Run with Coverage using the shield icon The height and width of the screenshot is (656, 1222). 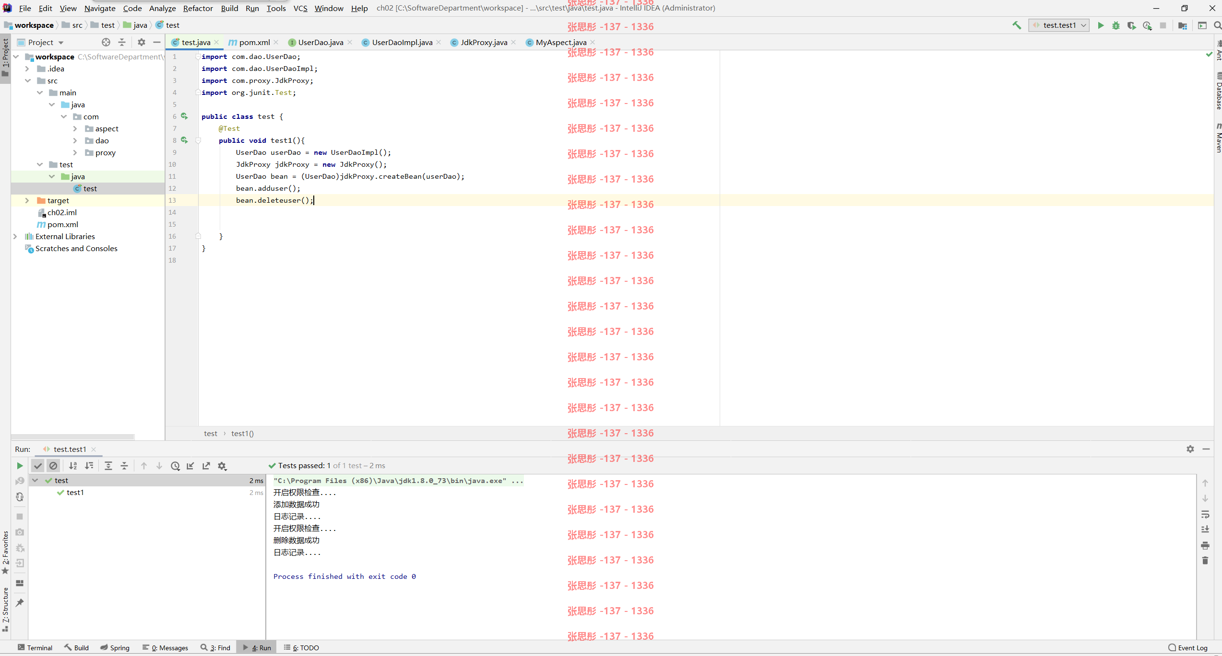pyautogui.click(x=1131, y=25)
